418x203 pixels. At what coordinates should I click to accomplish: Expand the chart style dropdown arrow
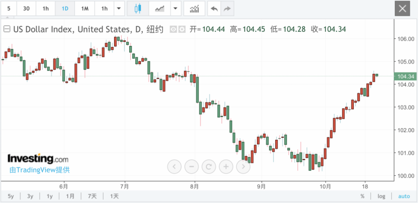pos(175,9)
